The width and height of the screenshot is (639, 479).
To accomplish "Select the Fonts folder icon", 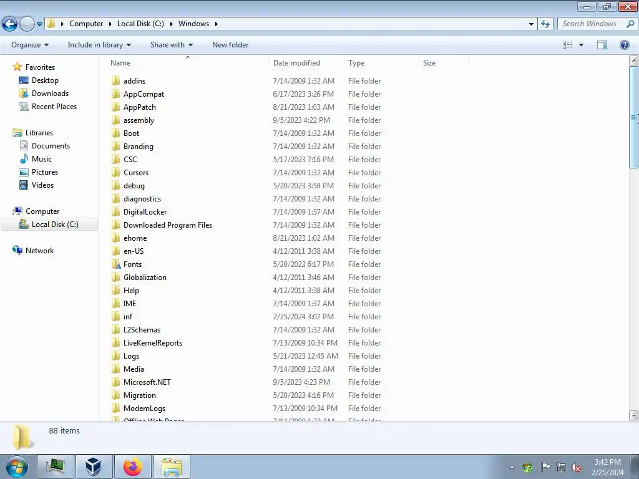I will point(116,264).
